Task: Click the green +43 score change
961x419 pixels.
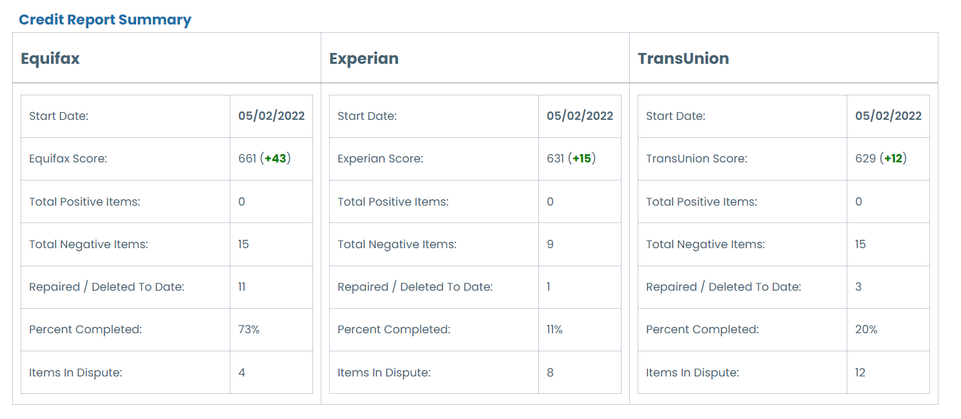Action: pos(276,159)
